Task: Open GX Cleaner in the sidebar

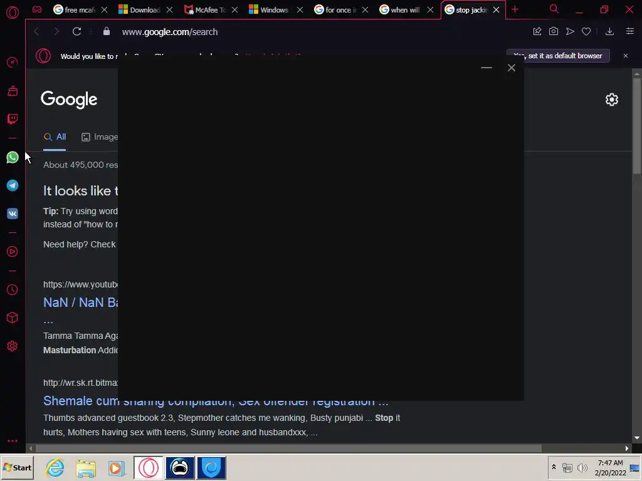Action: pos(13,91)
